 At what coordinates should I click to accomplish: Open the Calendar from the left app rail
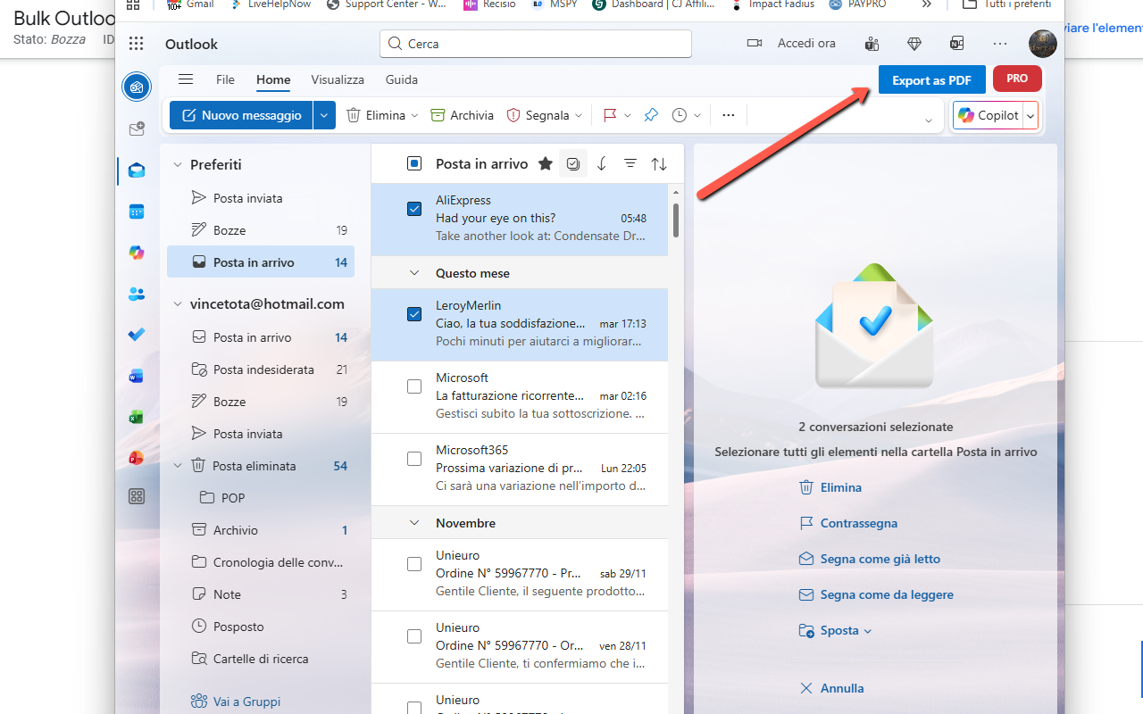(137, 211)
